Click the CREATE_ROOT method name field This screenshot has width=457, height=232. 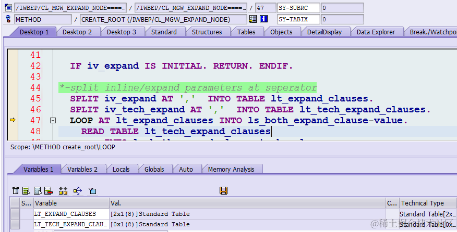pyautogui.click(x=163, y=19)
